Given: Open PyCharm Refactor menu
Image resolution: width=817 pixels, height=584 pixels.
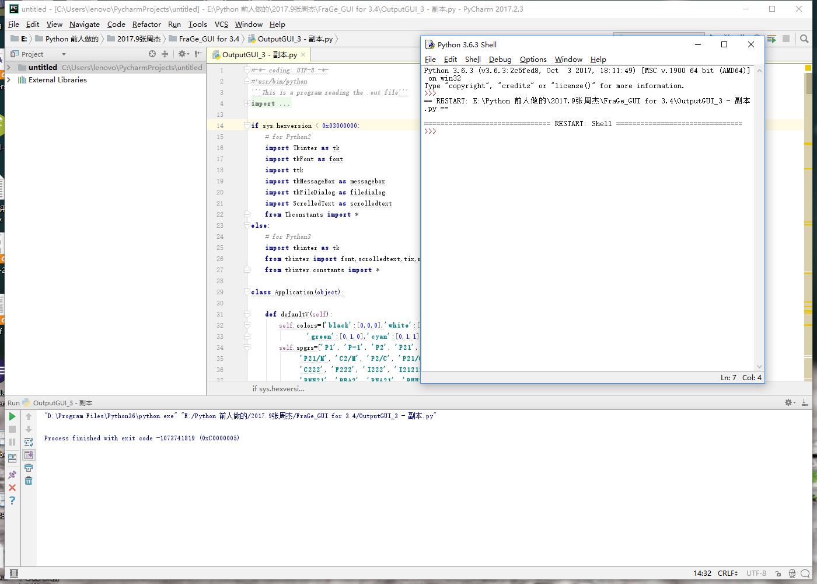Looking at the screenshot, I should (146, 24).
